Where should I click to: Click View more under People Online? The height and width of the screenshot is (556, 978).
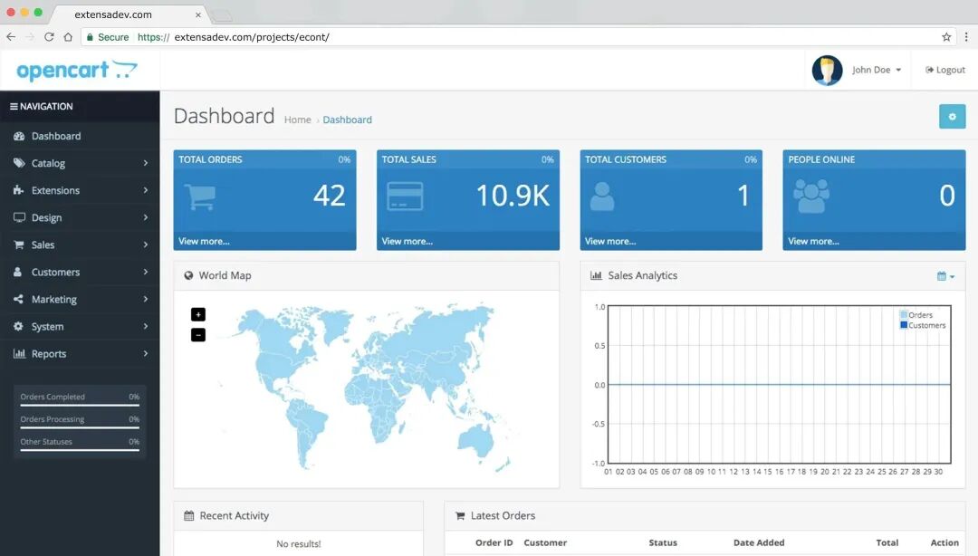(x=813, y=242)
